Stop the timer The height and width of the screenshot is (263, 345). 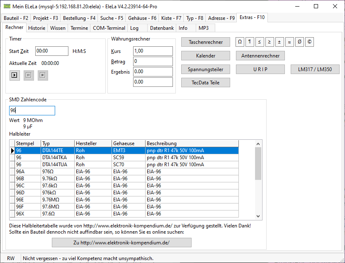(x=42, y=75)
